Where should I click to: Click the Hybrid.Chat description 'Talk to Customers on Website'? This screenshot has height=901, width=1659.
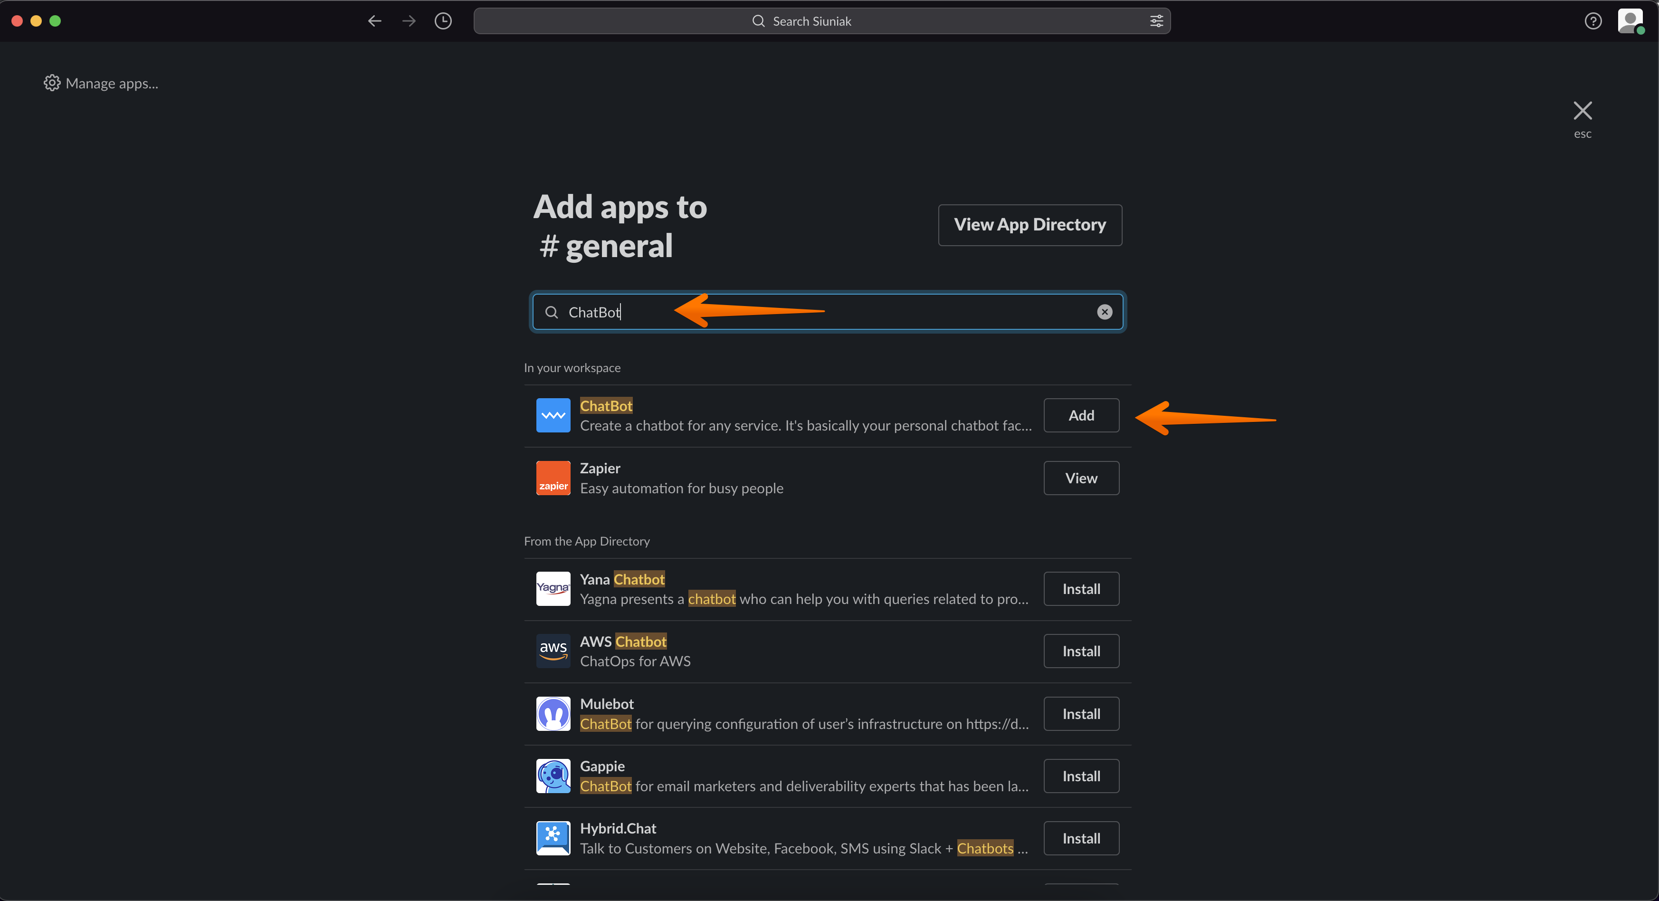pos(804,849)
